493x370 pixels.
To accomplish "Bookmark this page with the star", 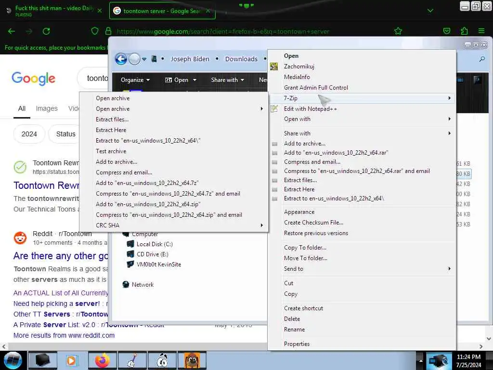I will click(398, 31).
